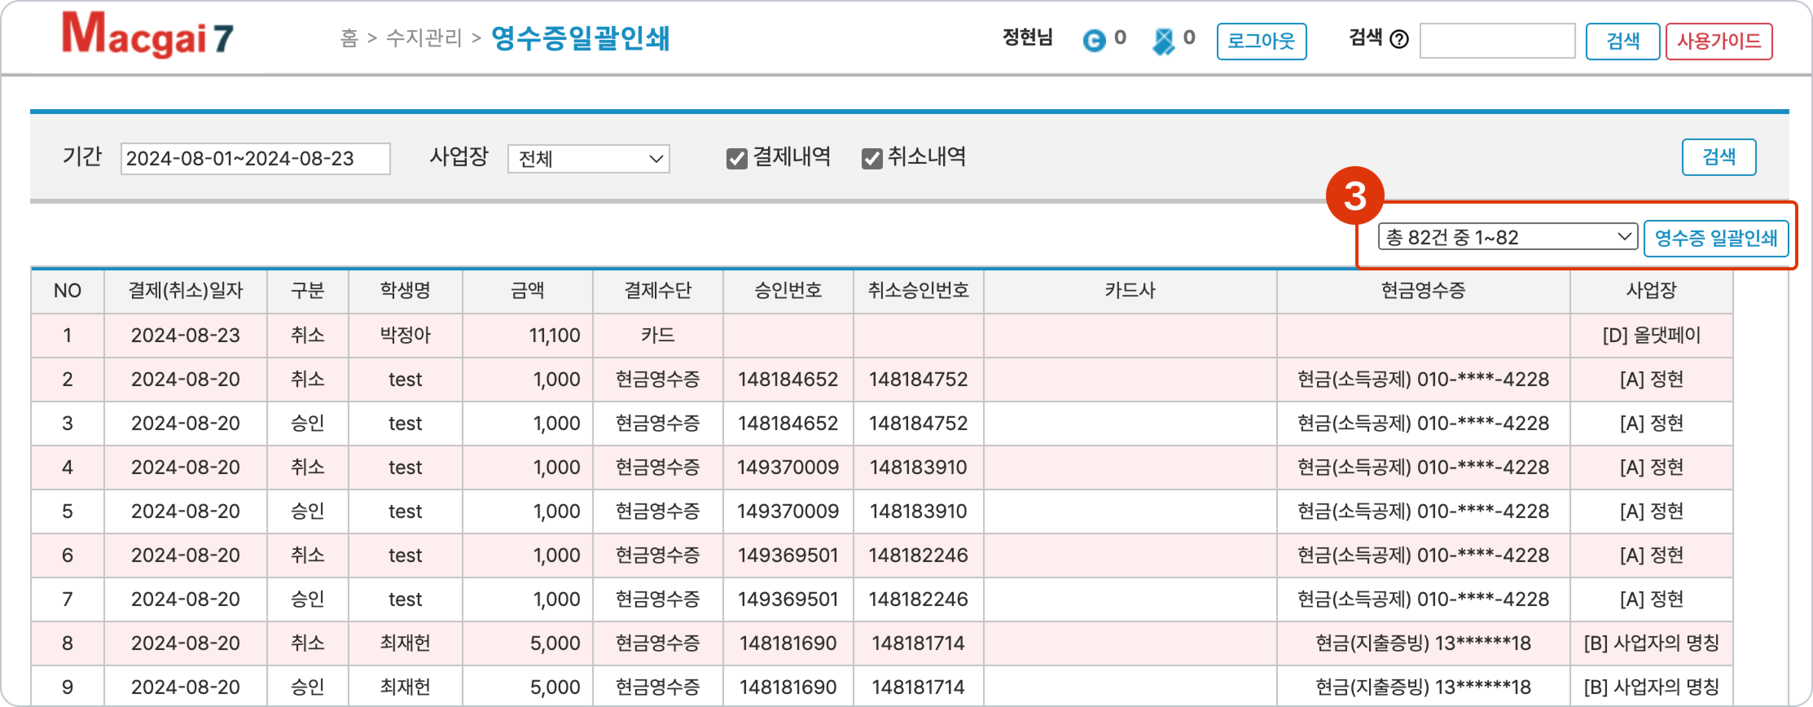Open 수지관리 breadcrumb menu
The image size is (1813, 707).
[x=424, y=38]
